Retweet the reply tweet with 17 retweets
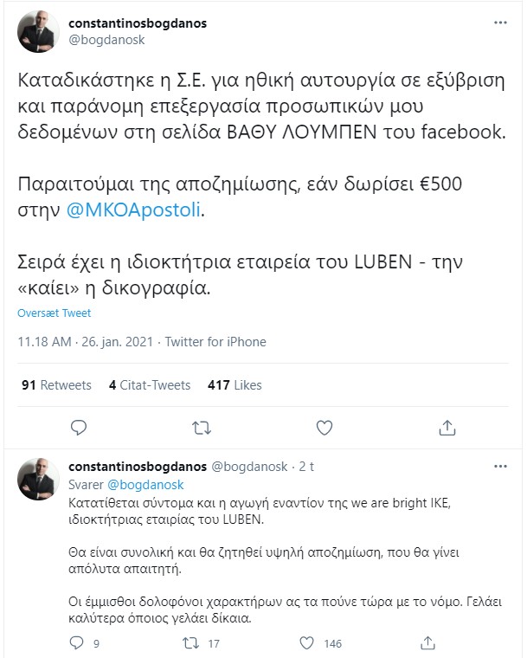The width and height of the screenshot is (527, 658). click(x=196, y=643)
